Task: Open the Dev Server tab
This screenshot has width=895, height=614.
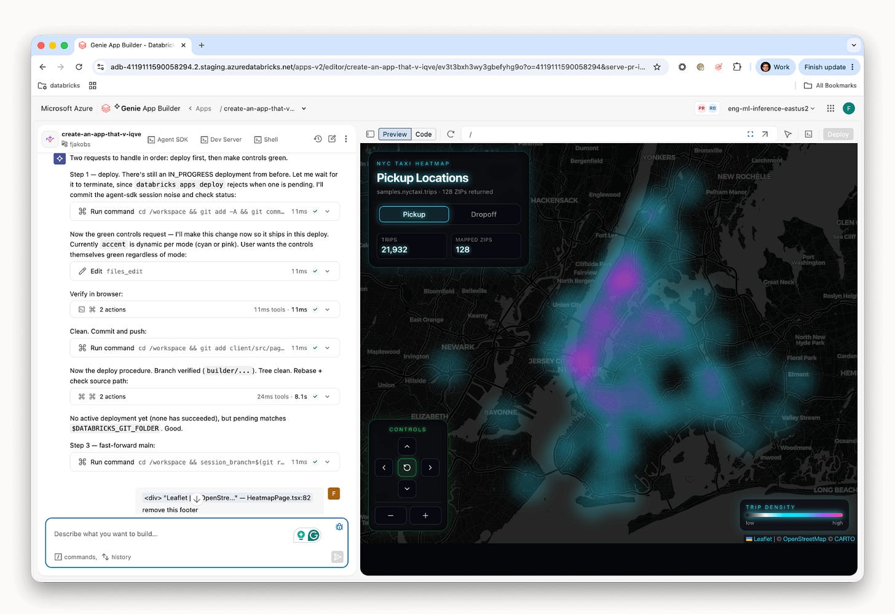Action: click(x=221, y=139)
